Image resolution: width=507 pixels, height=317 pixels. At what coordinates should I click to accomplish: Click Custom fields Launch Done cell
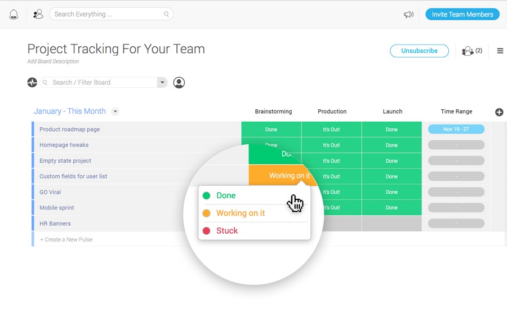[392, 176]
